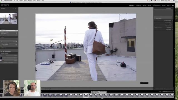Click the man's webcam video tile

click(32, 88)
